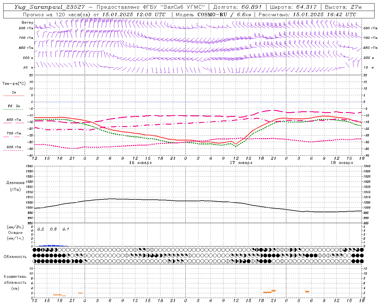Click the Осадки precipitation label
Image resolution: width=379 pixels, height=303 pixels.
pyautogui.click(x=15, y=233)
